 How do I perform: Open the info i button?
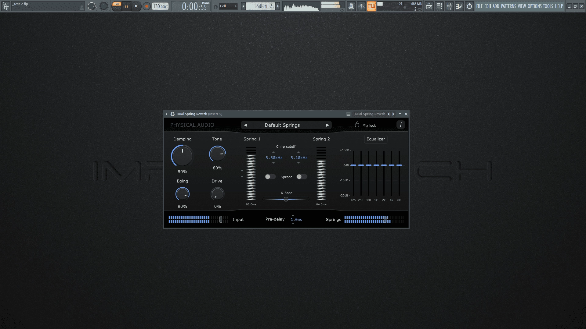coord(400,125)
